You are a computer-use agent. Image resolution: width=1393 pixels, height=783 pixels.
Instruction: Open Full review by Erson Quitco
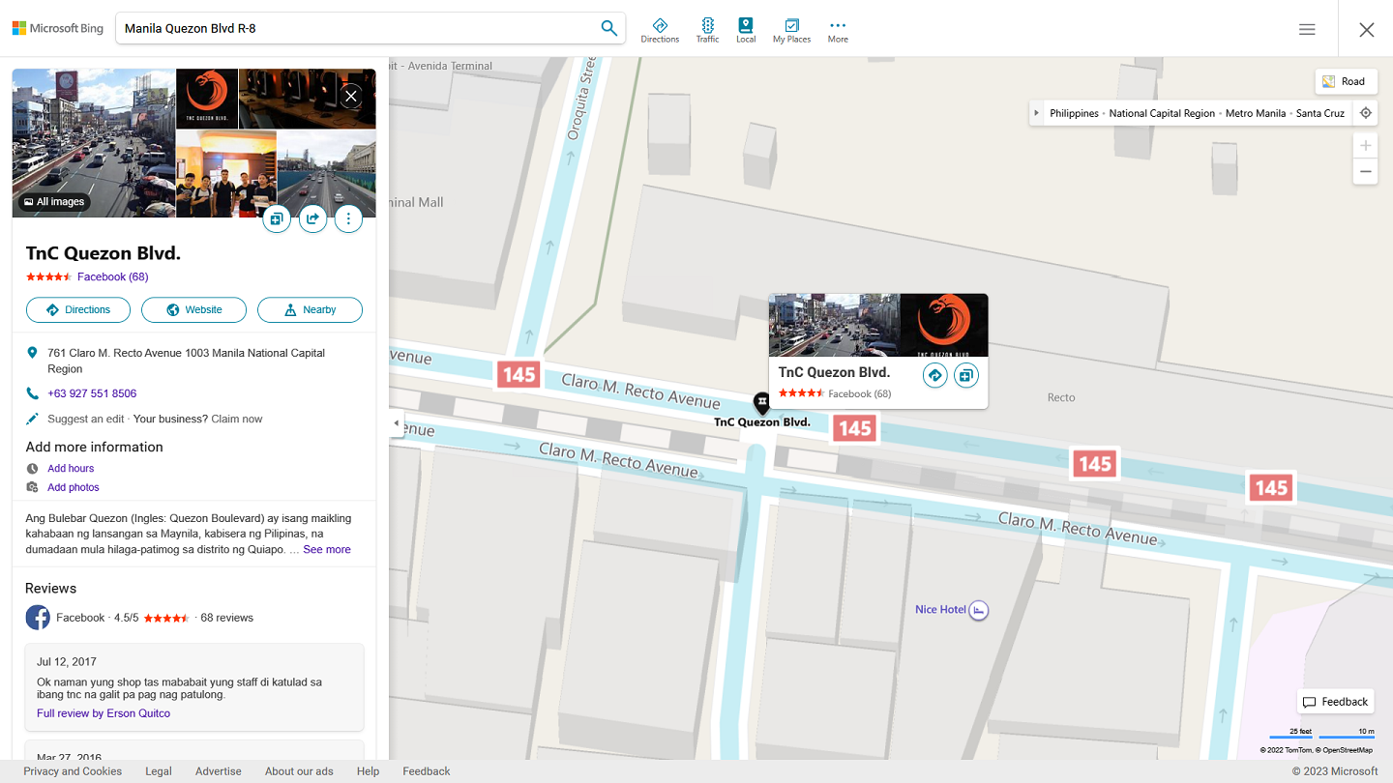click(x=104, y=713)
